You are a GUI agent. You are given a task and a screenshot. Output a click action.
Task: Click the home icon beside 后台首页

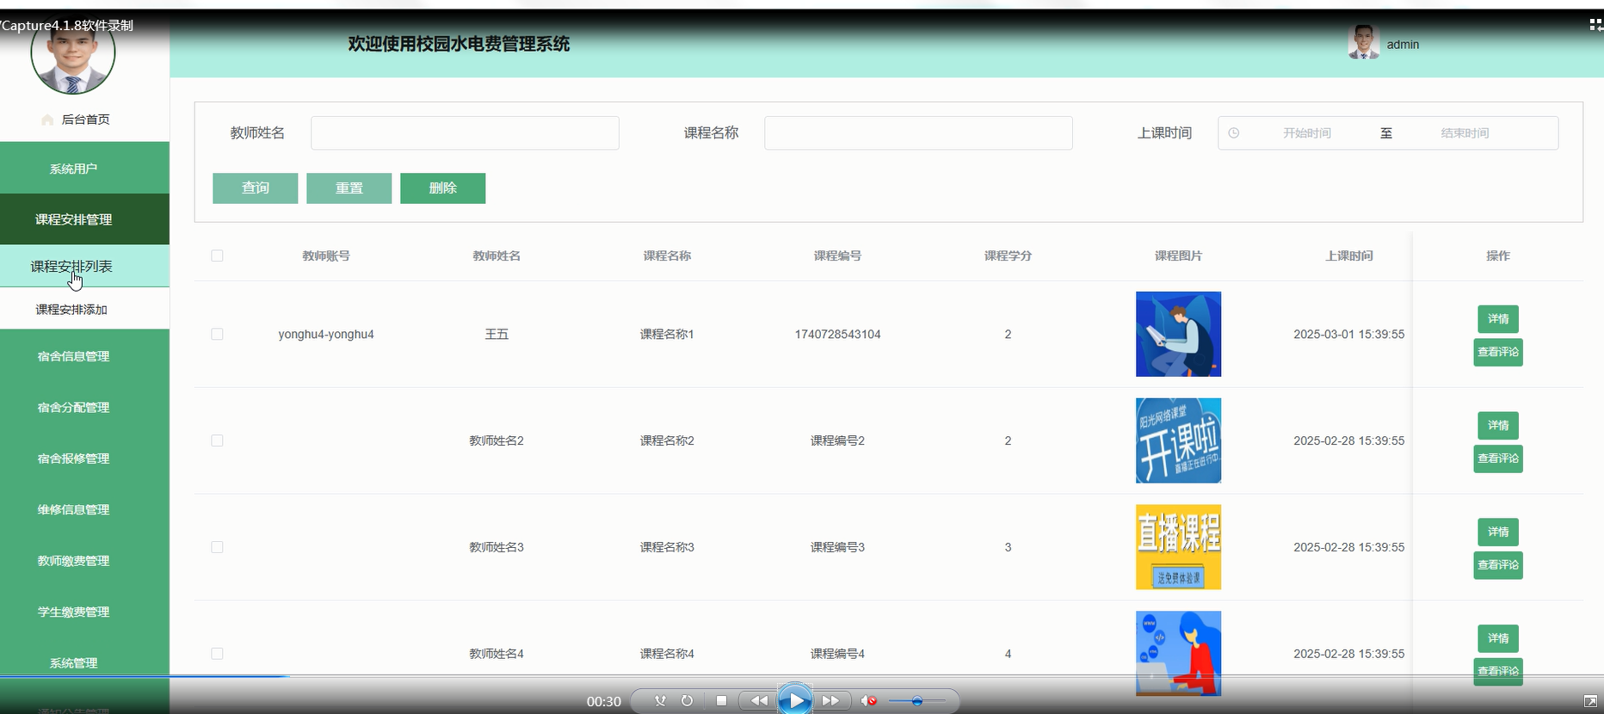coord(47,120)
